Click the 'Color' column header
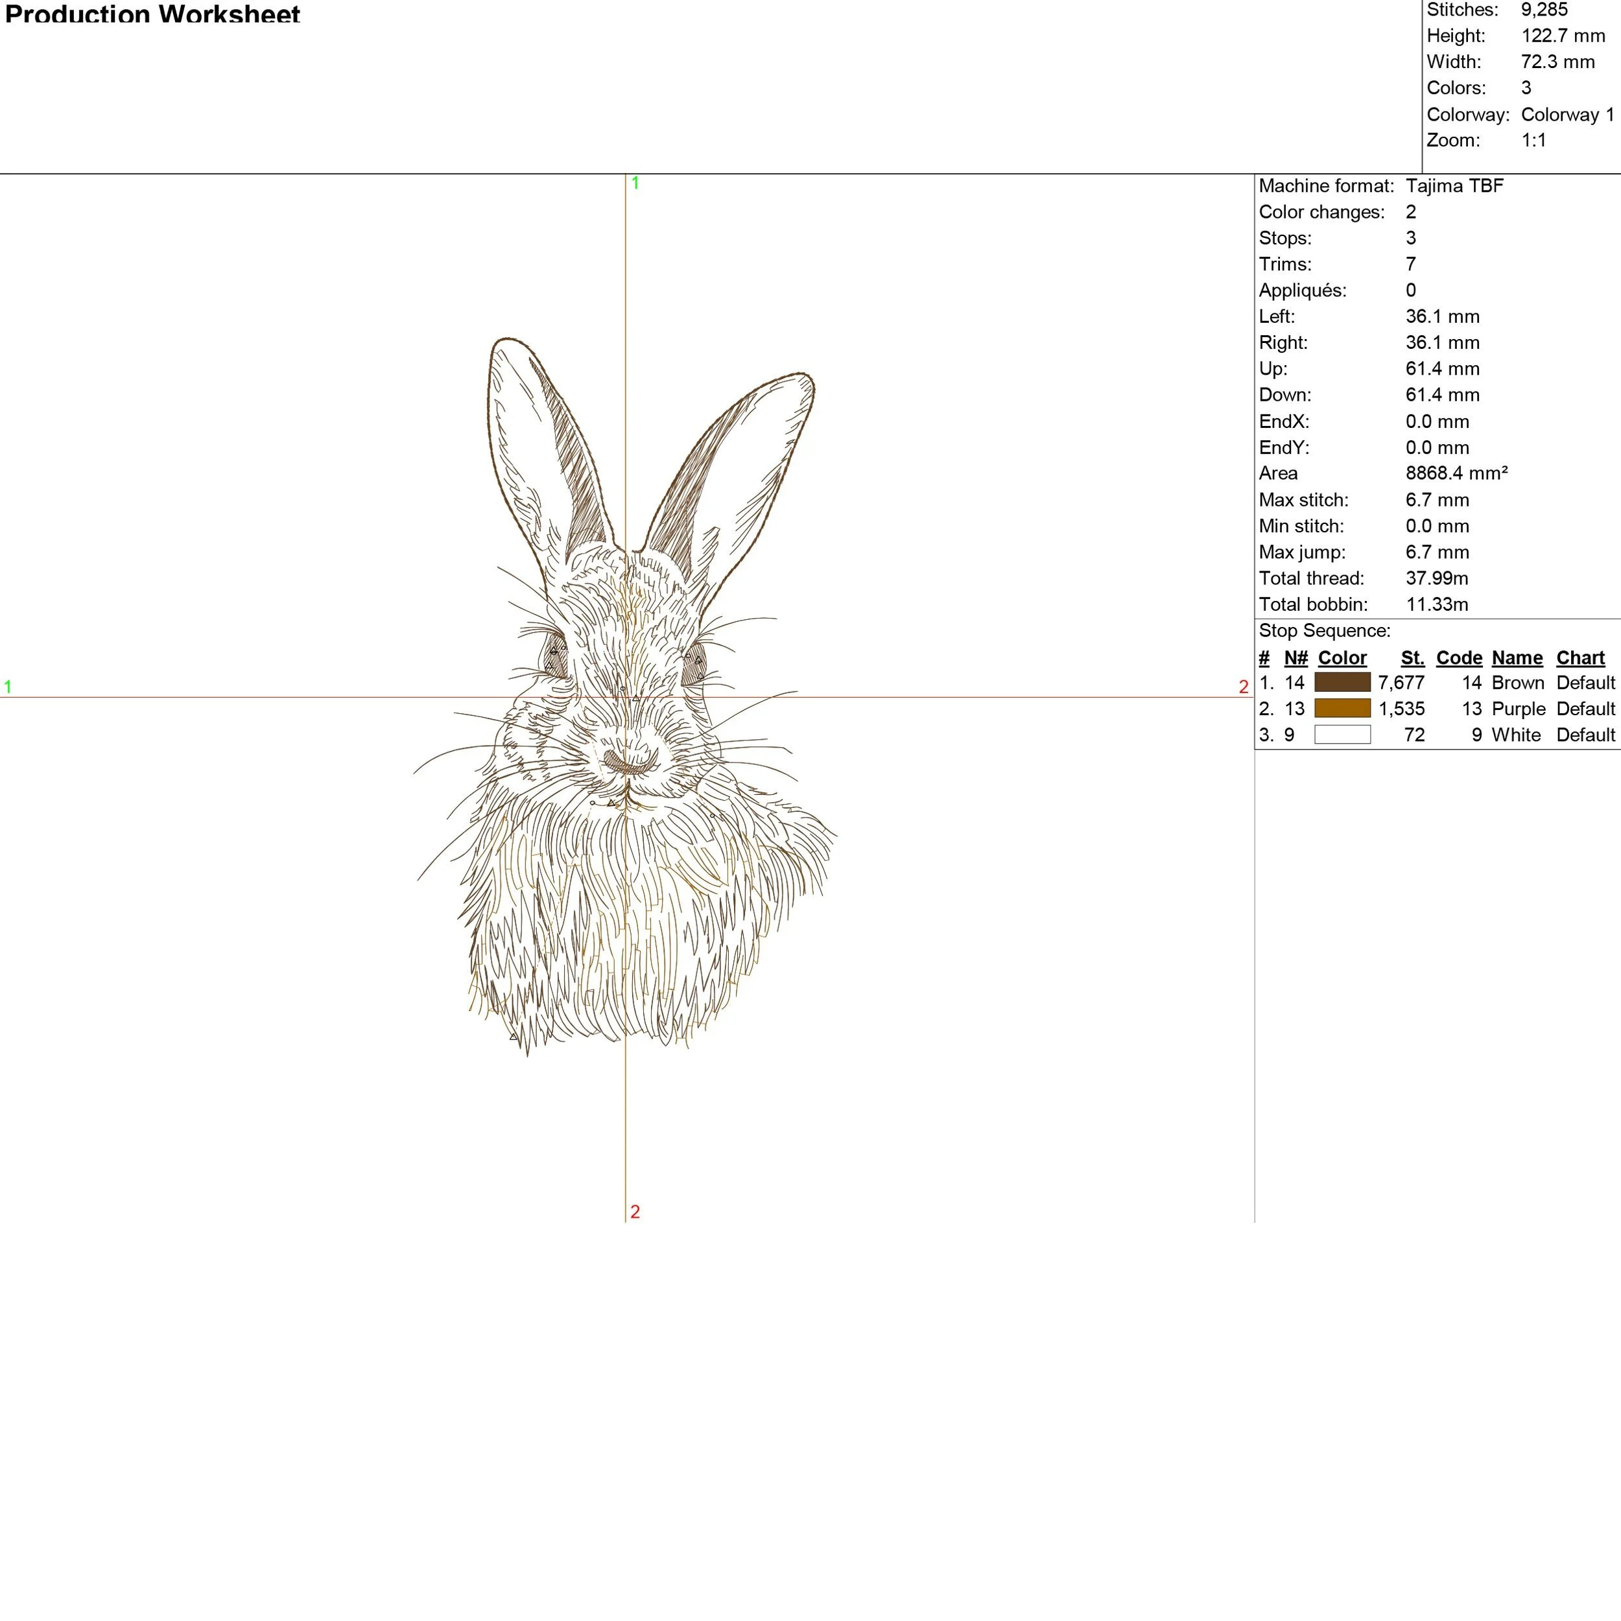 [1342, 657]
